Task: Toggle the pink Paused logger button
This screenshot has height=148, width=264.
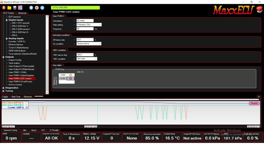Action: (x=254, y=103)
